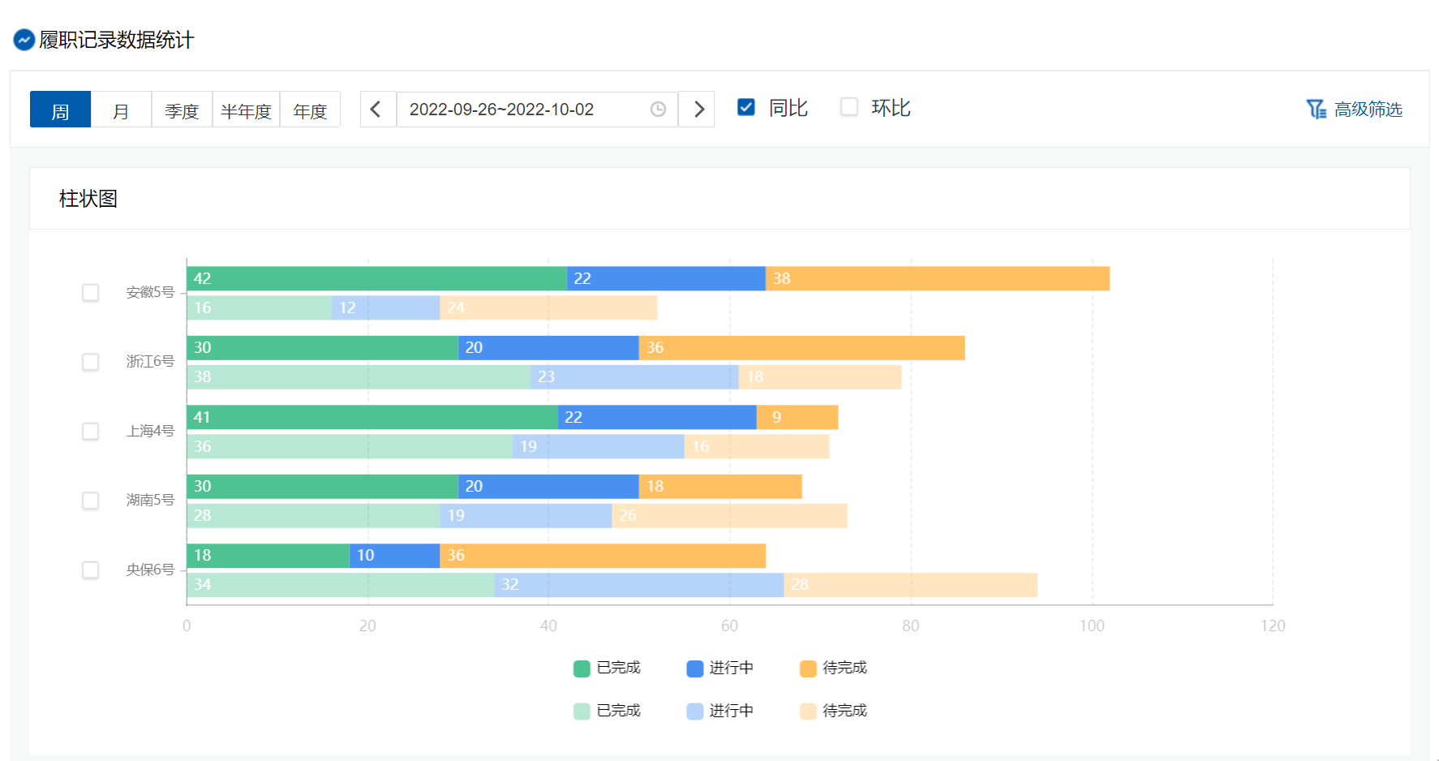The height and width of the screenshot is (761, 1439).
Task: Click the 湖南5号 axis label
Action: pyautogui.click(x=150, y=500)
